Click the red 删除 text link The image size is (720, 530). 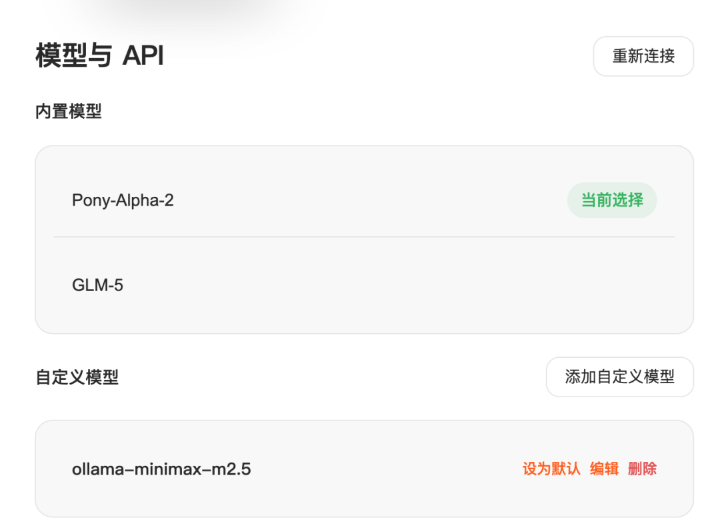pos(642,469)
